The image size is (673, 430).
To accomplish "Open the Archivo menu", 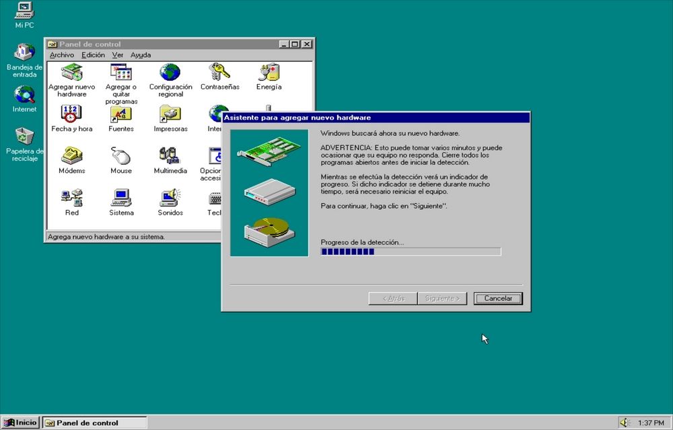I will point(61,55).
